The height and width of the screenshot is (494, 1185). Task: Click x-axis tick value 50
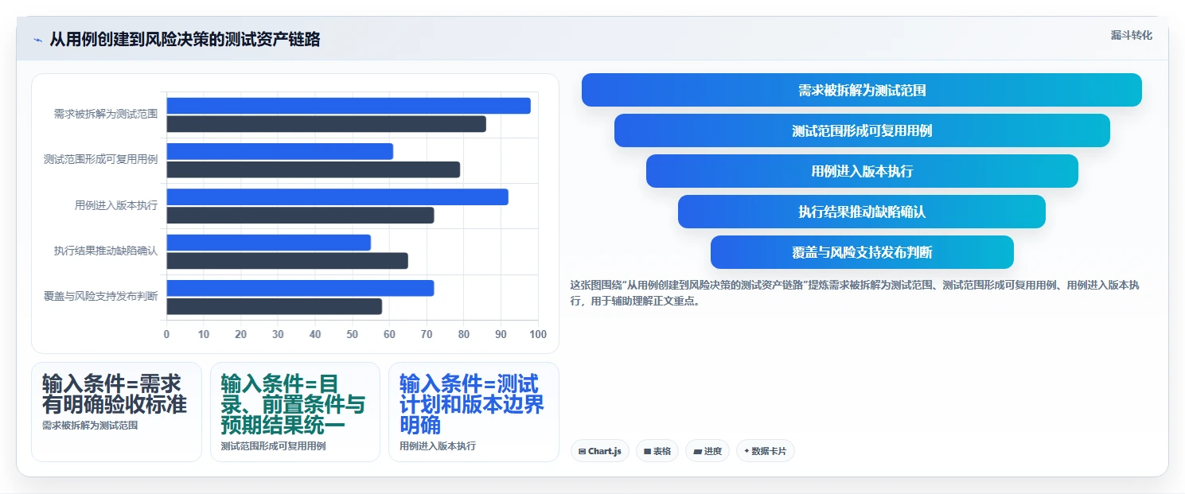pyautogui.click(x=353, y=334)
